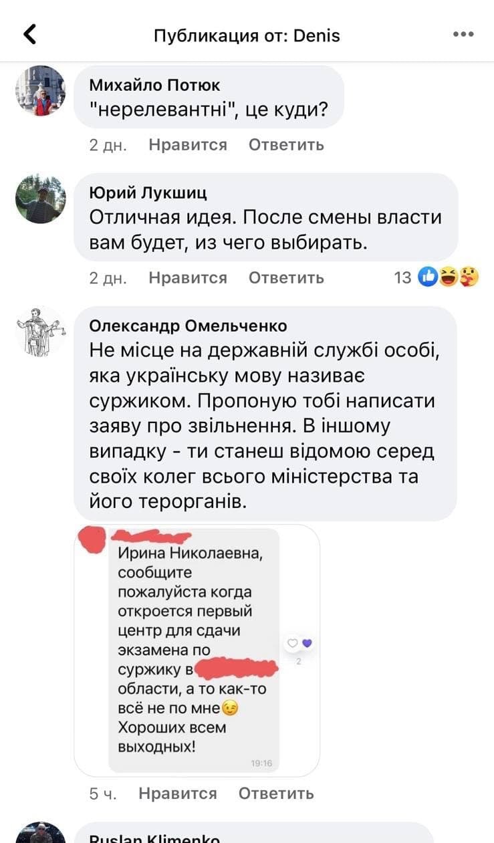Tap the partially visible avatar at bottom
Viewport: 494px width, 843px height.
coord(41,832)
